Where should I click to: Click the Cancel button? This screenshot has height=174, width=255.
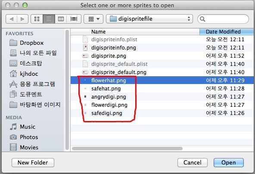(x=193, y=162)
